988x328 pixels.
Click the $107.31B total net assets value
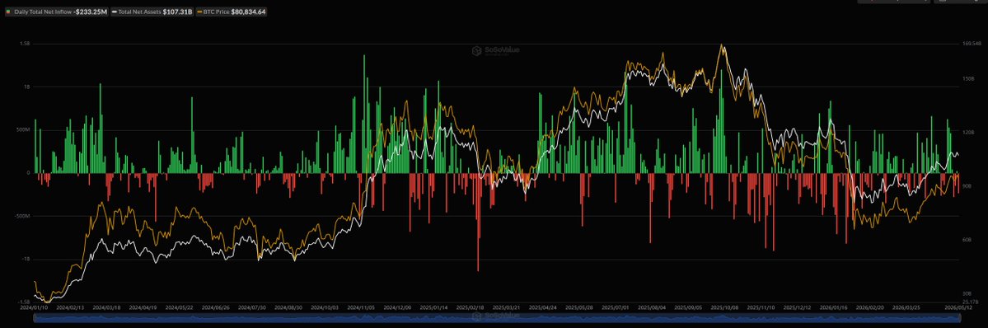point(178,12)
